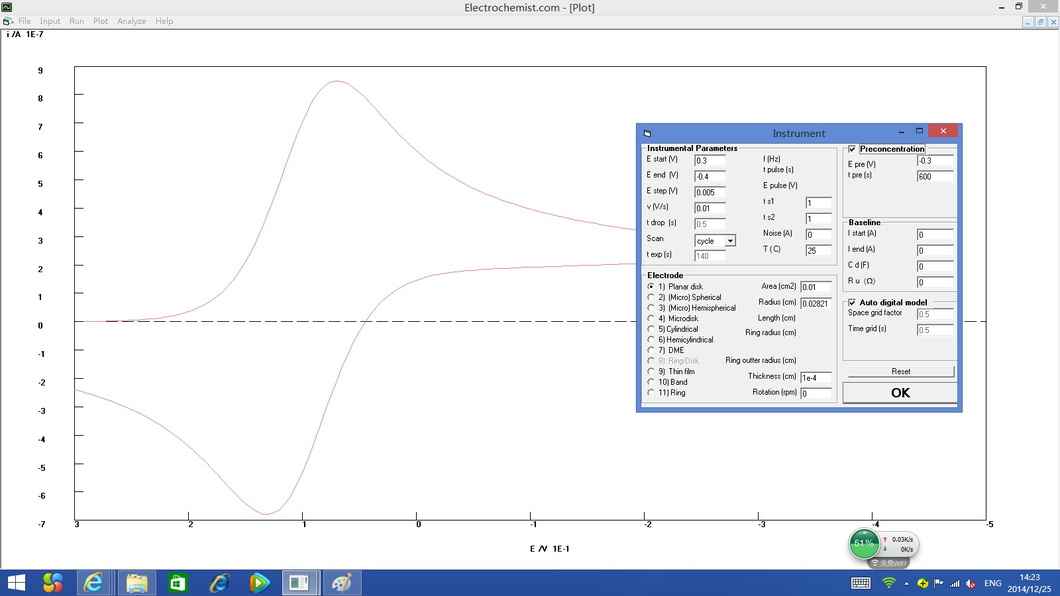Open Internet Explorer from the taskbar

[94, 583]
